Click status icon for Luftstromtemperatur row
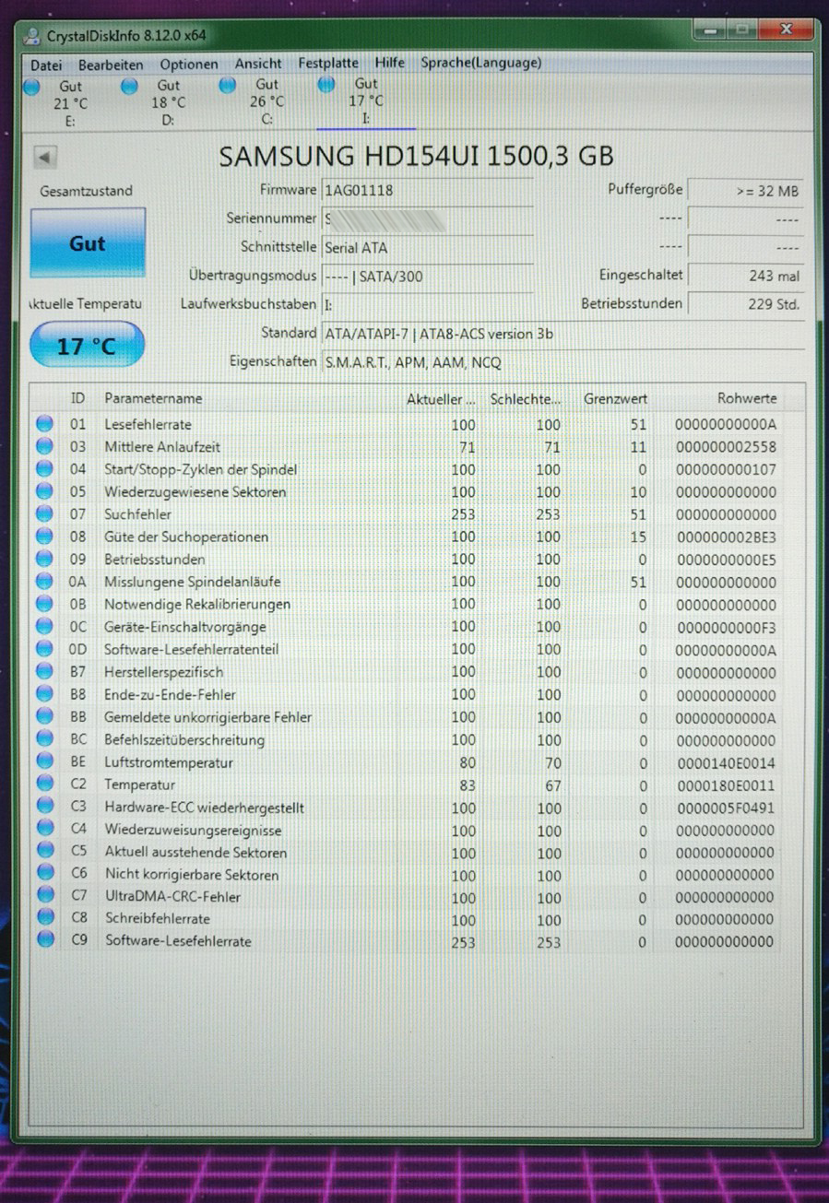This screenshot has width=829, height=1203. click(44, 762)
